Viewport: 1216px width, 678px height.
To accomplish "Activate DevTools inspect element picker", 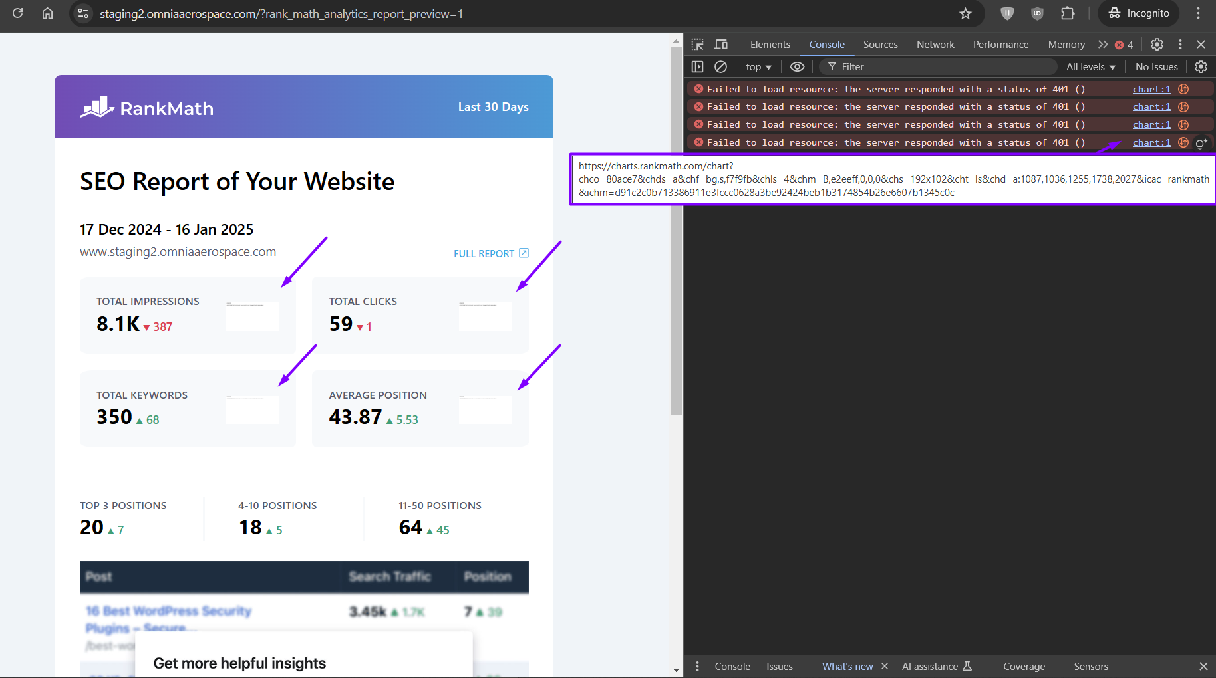I will coord(697,45).
